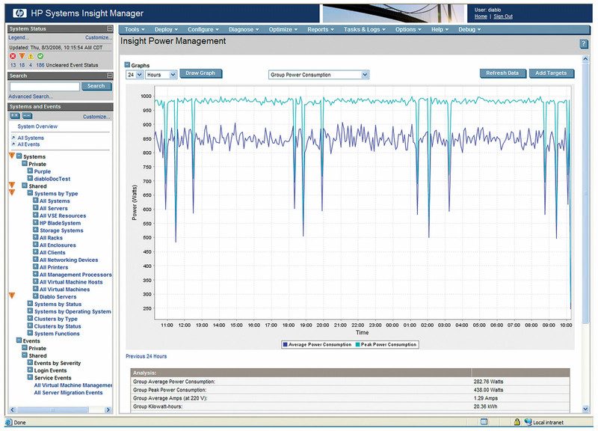Click the orange major status icon

[22, 55]
